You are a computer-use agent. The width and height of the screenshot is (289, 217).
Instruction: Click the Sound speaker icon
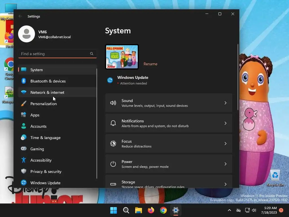[113, 103]
